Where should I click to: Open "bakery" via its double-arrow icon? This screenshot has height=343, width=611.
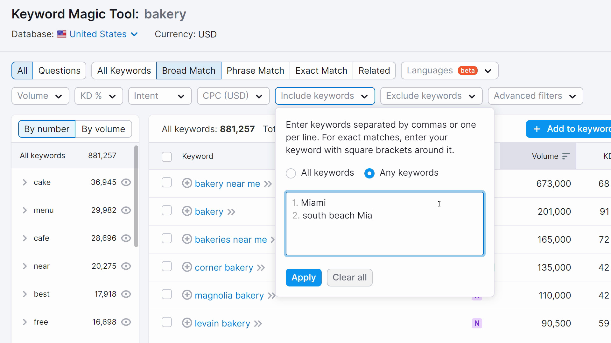[231, 212]
